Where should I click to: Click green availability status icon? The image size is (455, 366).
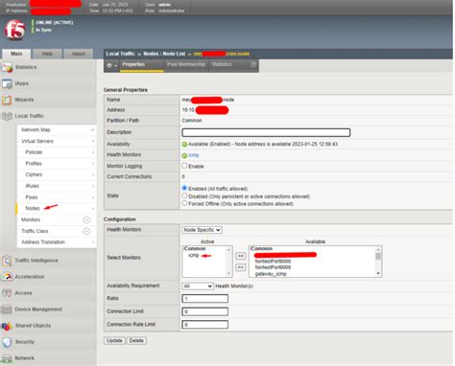[x=184, y=145]
